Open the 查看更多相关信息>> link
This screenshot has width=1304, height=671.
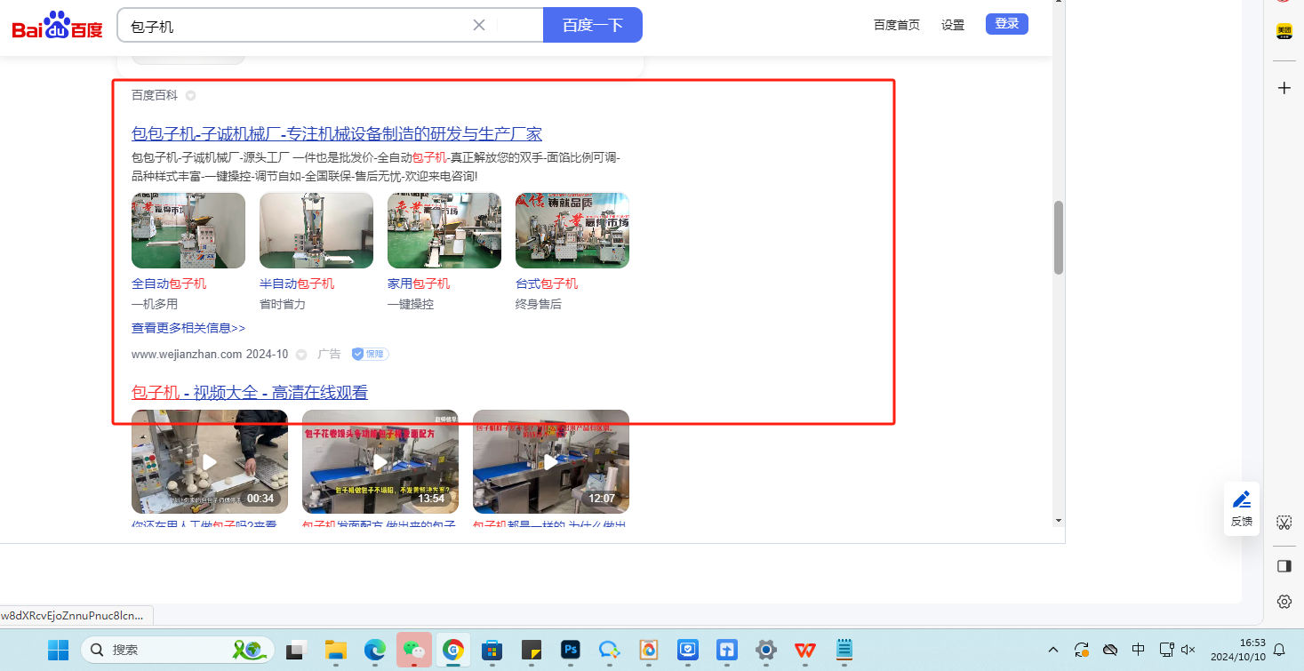click(188, 328)
